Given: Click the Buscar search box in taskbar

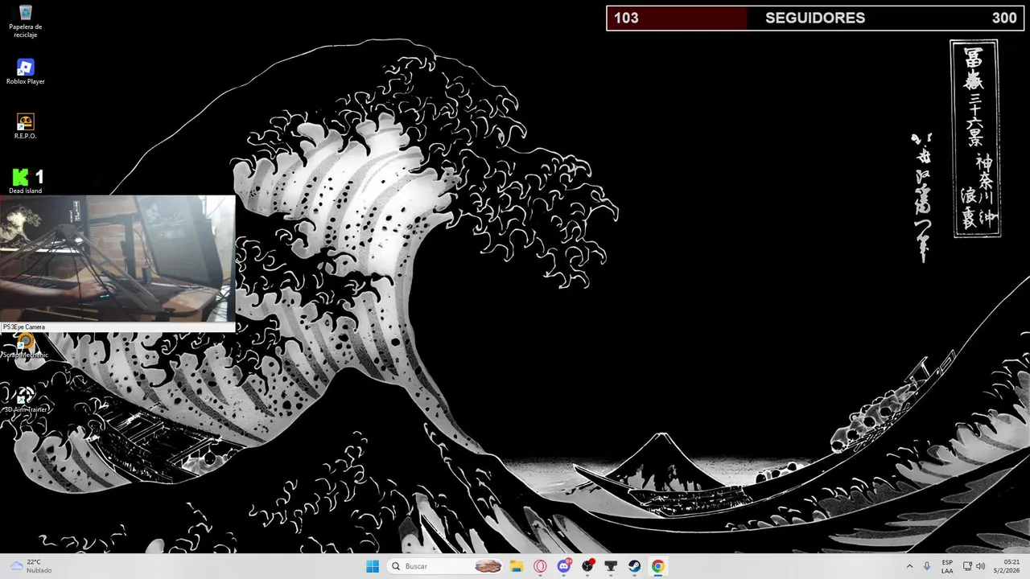Looking at the screenshot, I should coord(446,566).
